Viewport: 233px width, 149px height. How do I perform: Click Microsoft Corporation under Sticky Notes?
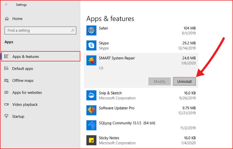coord(117,143)
